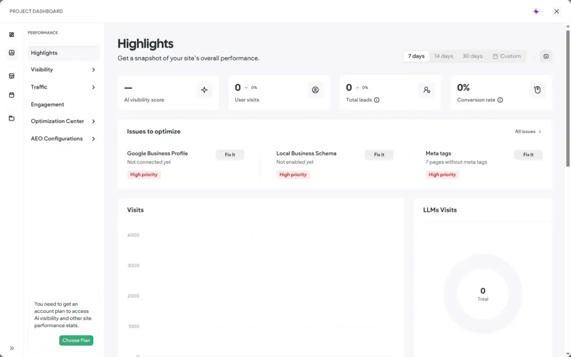Expand the Traffic submenu chevron
This screenshot has width=571, height=357.
pos(94,87)
